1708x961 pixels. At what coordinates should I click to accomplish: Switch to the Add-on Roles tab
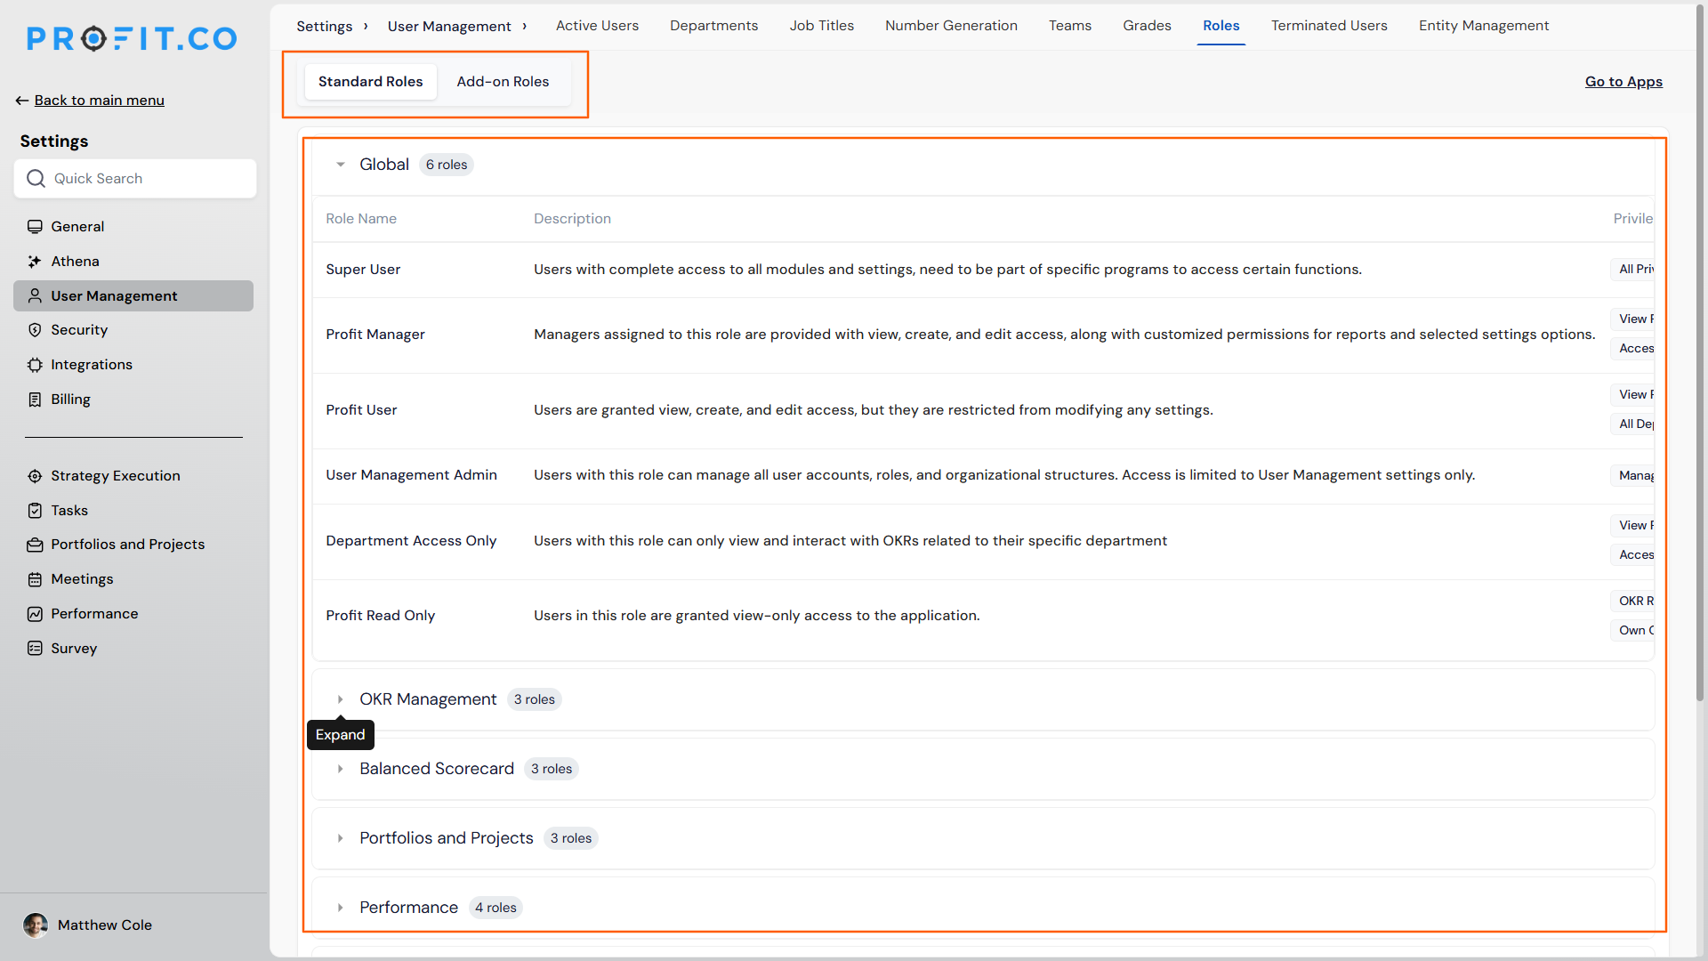pyautogui.click(x=503, y=82)
